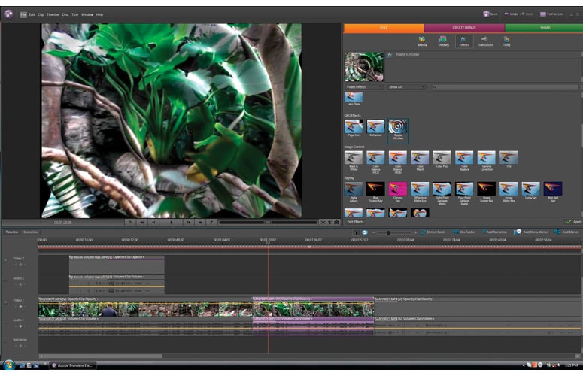
Task: Expand the Video 2 track controls
Action: point(20,265)
